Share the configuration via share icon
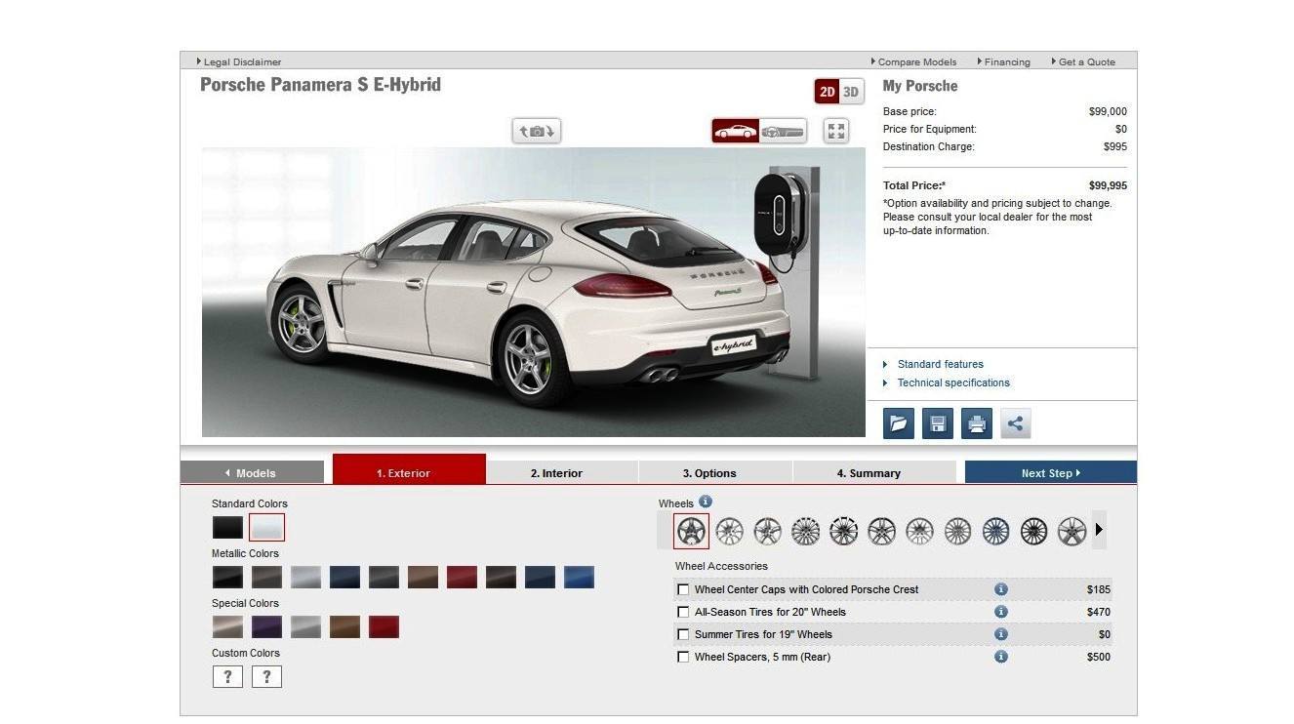This screenshot has height=724, width=1294. (x=1016, y=423)
